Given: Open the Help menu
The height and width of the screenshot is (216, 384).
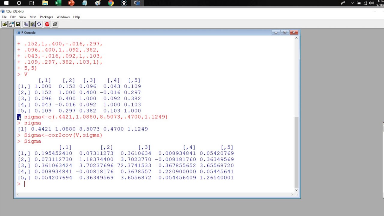Looking at the screenshot, I should pos(76,17).
